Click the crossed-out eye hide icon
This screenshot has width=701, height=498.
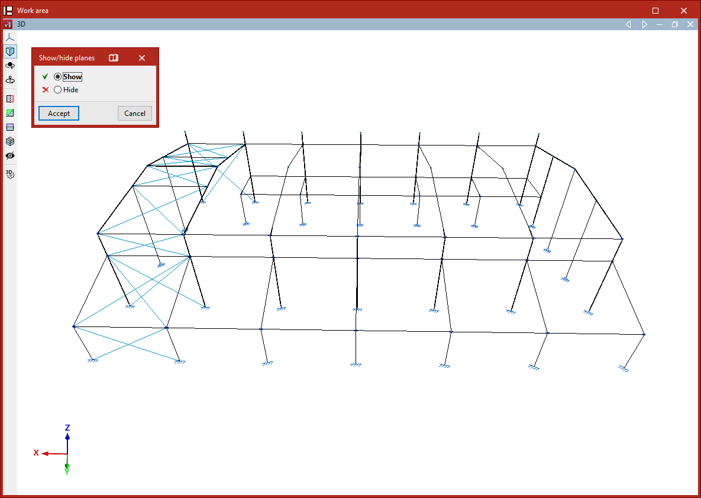click(10, 156)
